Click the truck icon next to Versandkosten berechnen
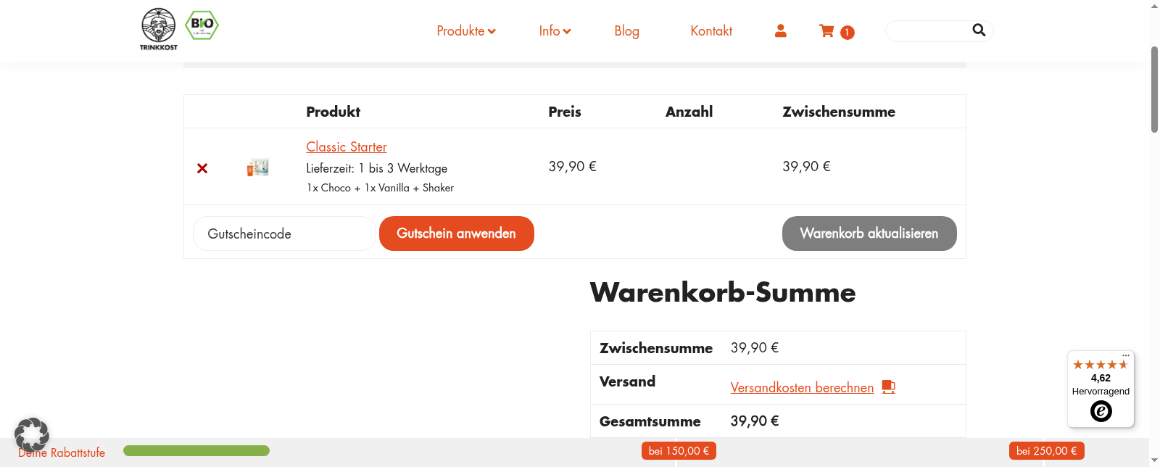The width and height of the screenshot is (1160, 467). pyautogui.click(x=890, y=387)
